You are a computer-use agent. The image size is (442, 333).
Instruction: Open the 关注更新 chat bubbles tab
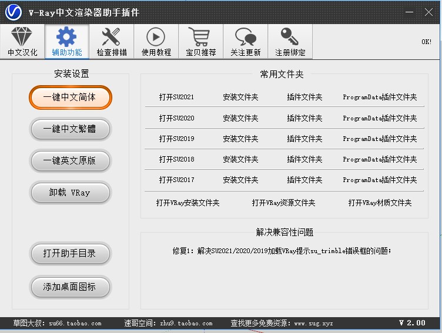[245, 42]
